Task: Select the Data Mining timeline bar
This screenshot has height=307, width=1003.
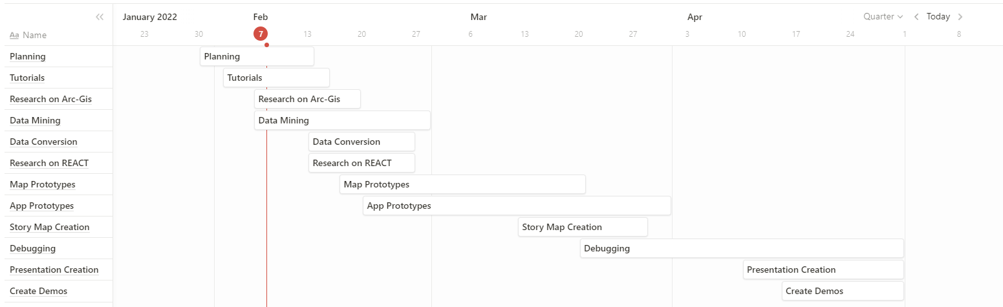Action: (342, 120)
